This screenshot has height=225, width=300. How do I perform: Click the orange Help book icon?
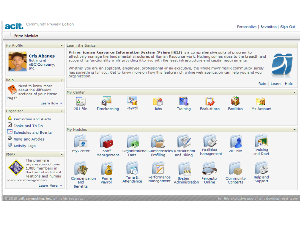click(x=13, y=90)
